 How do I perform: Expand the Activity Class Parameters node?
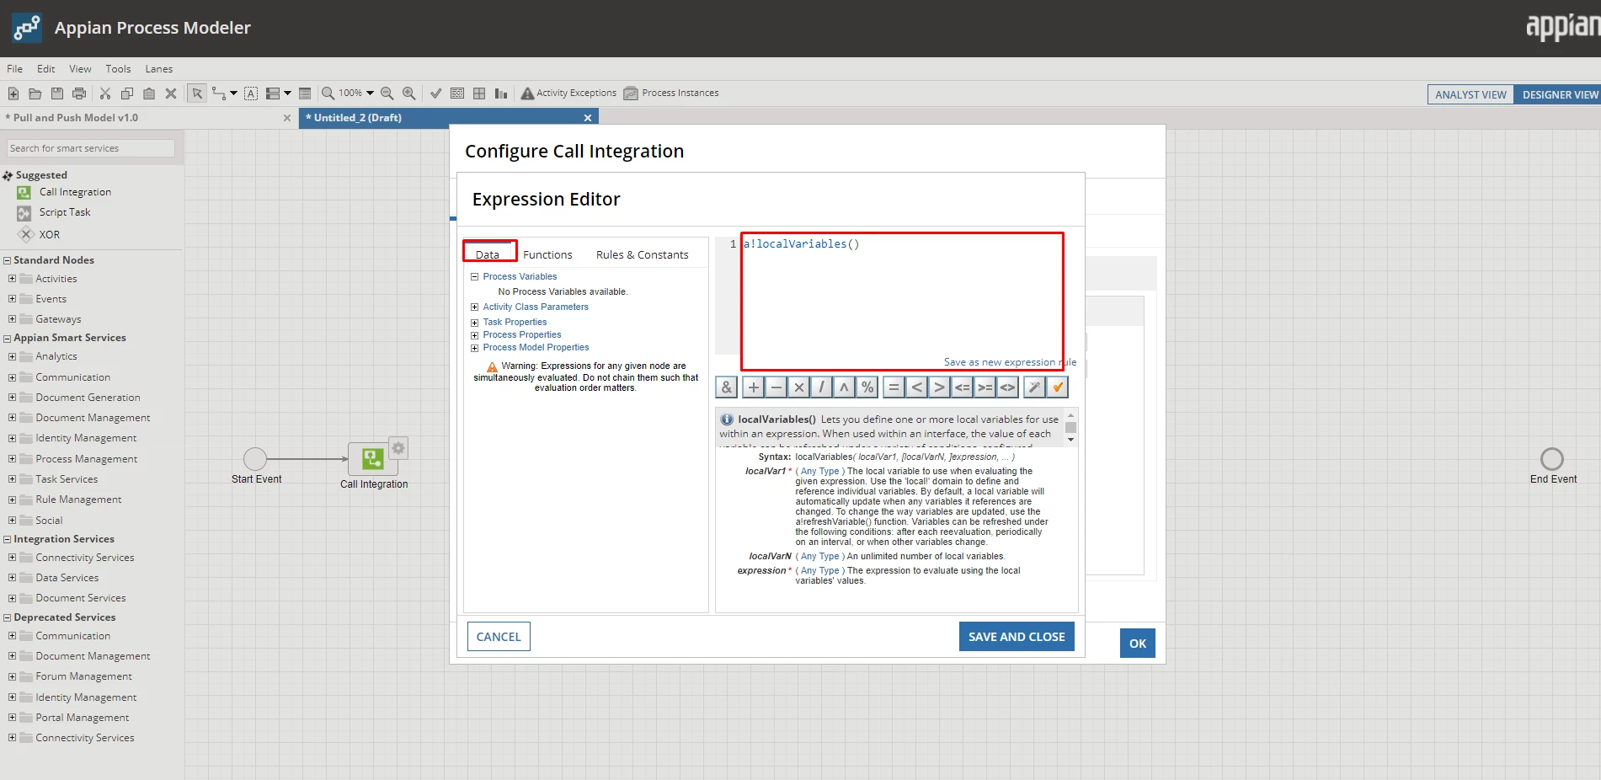click(x=474, y=307)
